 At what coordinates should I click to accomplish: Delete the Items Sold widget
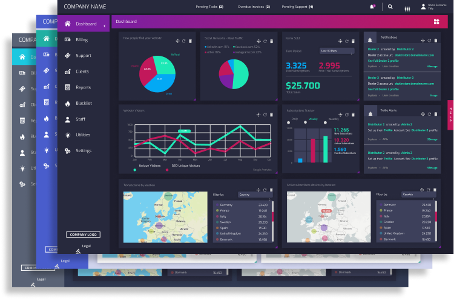354,40
